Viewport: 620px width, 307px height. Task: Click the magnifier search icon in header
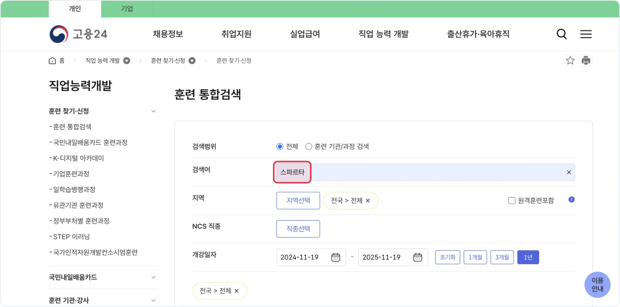coord(561,34)
